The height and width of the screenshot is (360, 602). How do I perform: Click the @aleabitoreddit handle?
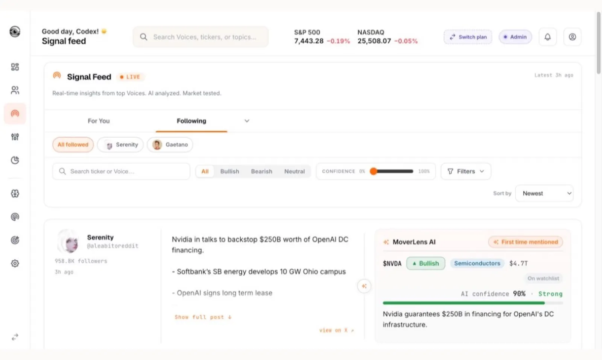pos(112,246)
